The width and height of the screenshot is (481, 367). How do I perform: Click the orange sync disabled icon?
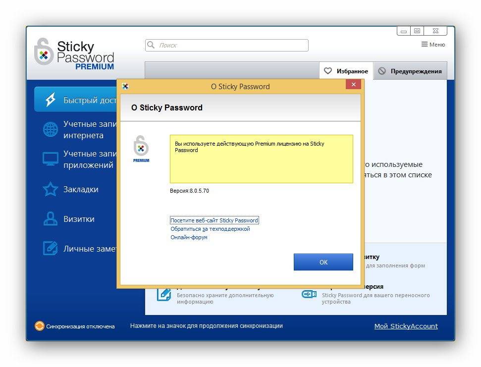point(39,326)
